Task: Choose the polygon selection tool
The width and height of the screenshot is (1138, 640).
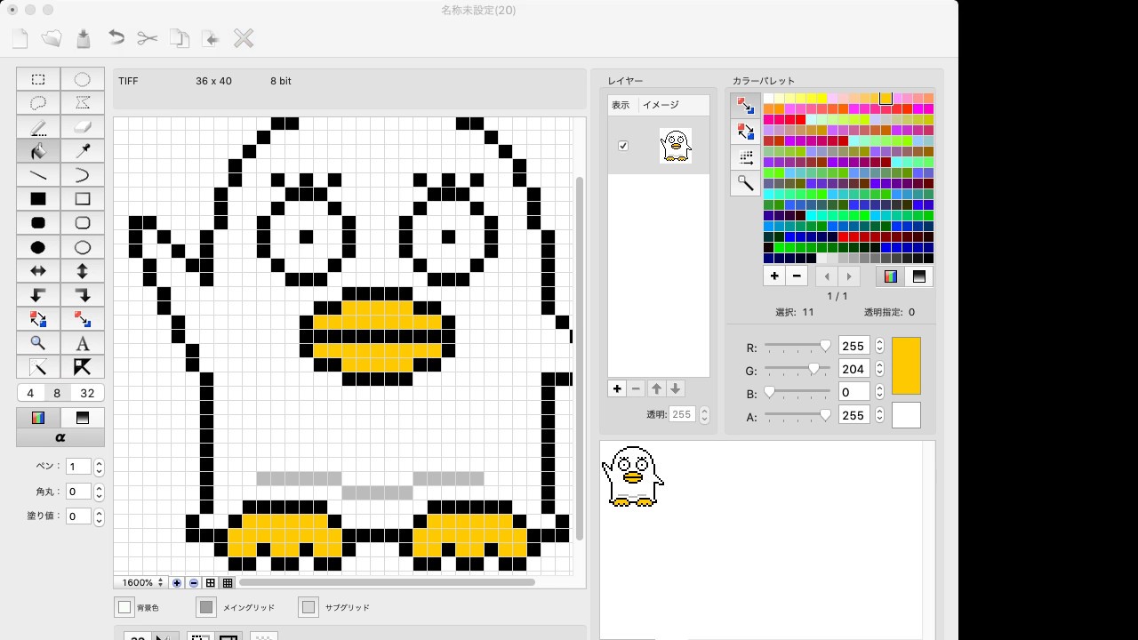Action: [83, 103]
